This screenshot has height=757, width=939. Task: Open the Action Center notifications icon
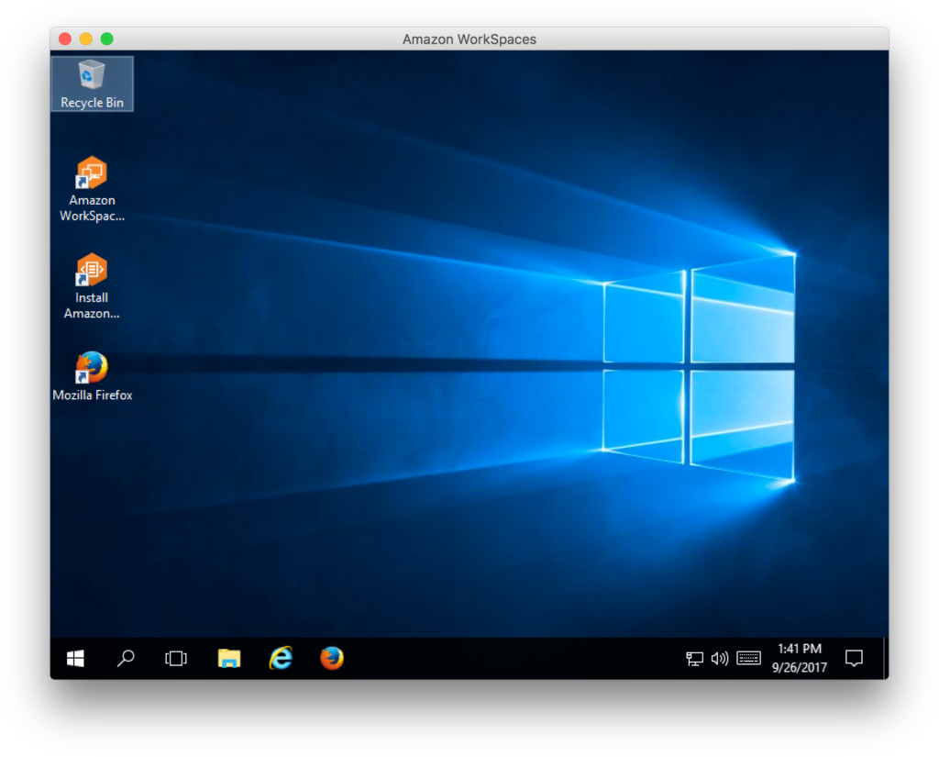pos(854,658)
